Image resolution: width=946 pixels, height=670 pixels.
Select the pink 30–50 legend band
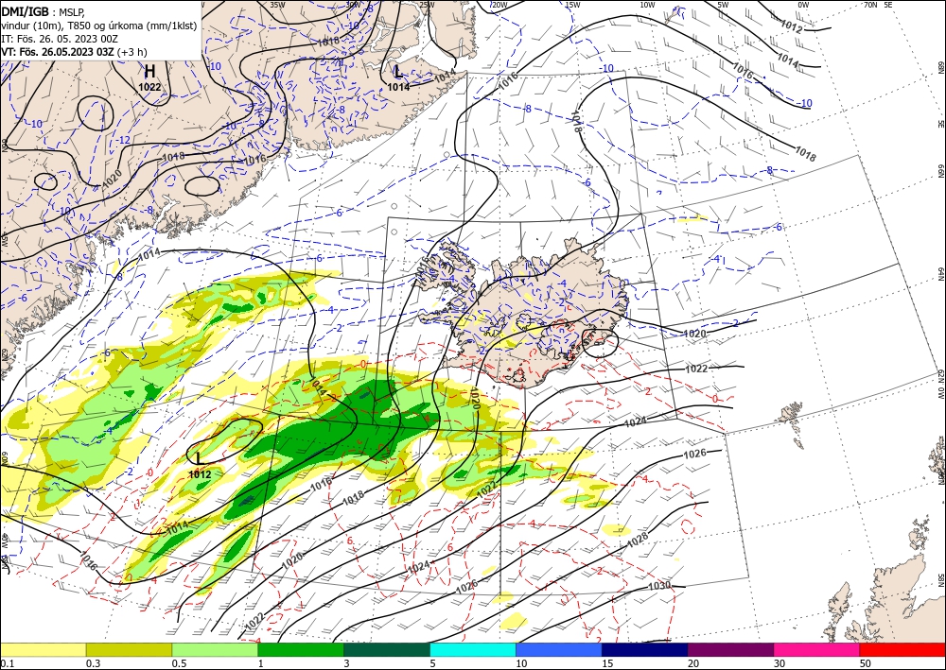(x=817, y=649)
